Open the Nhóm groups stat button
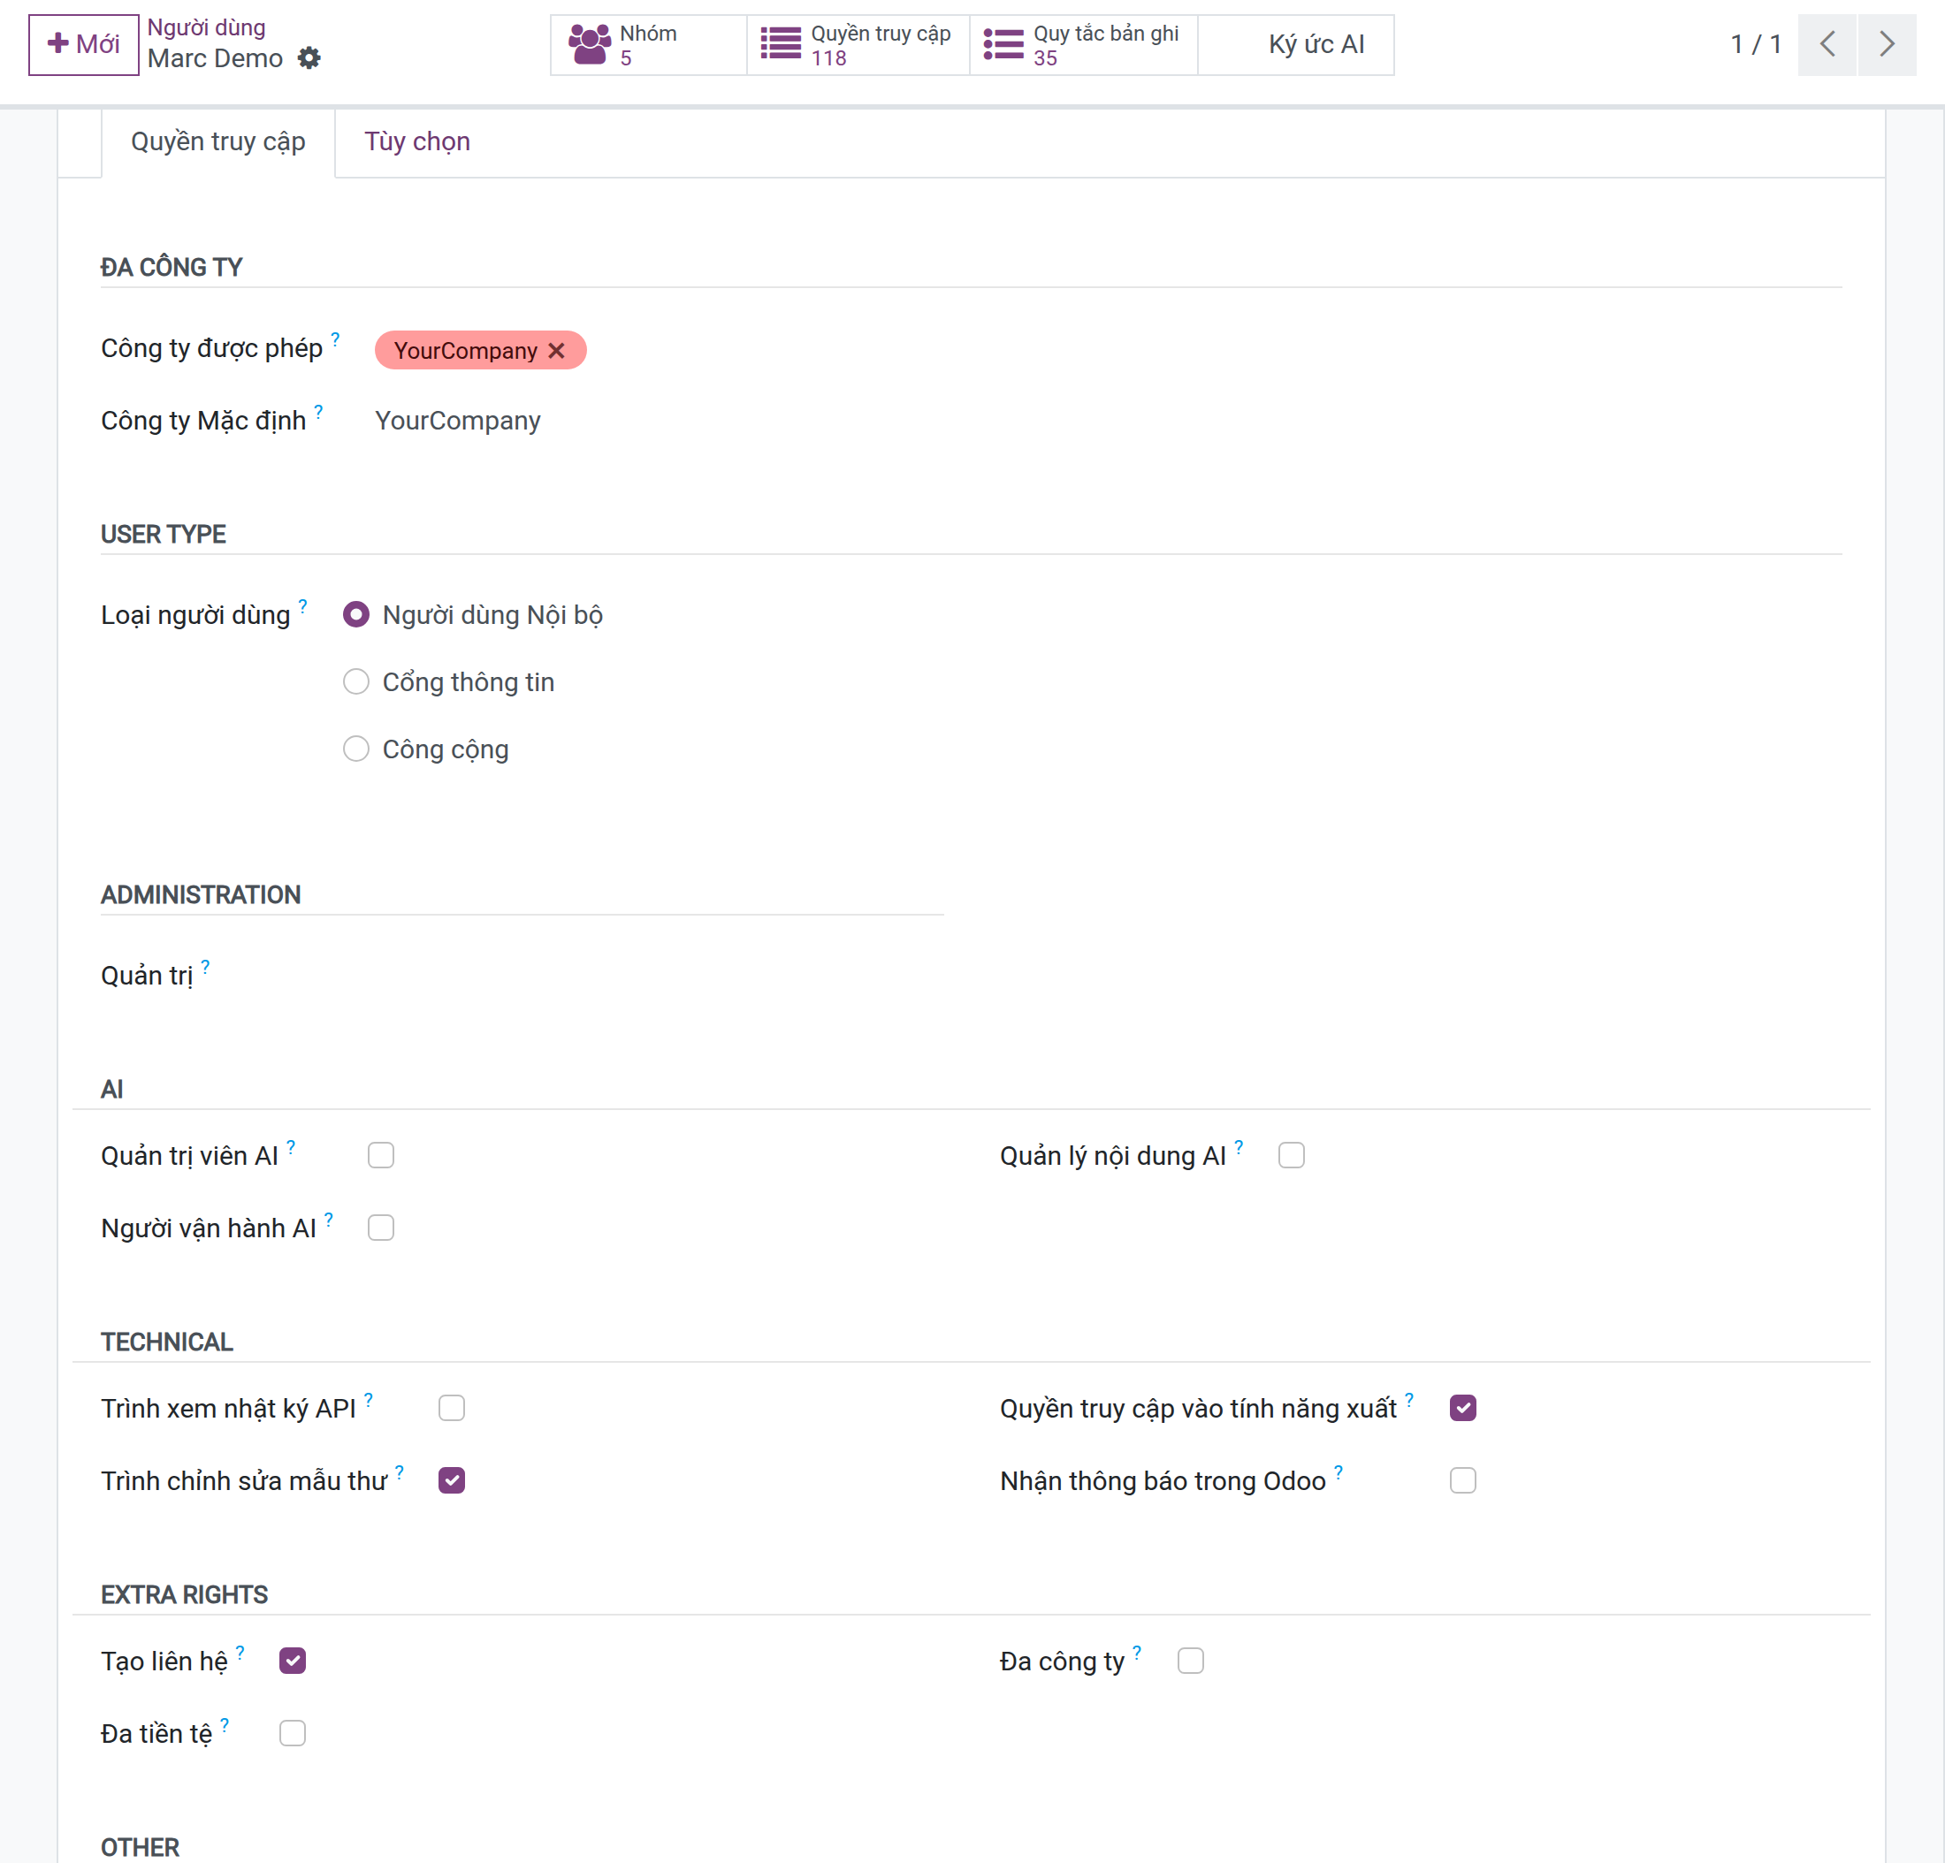1945x1863 pixels. click(x=649, y=45)
